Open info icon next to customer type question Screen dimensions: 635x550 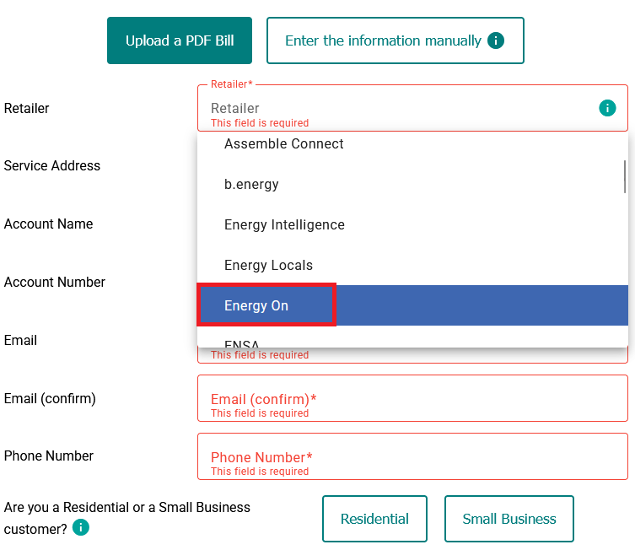tap(81, 527)
